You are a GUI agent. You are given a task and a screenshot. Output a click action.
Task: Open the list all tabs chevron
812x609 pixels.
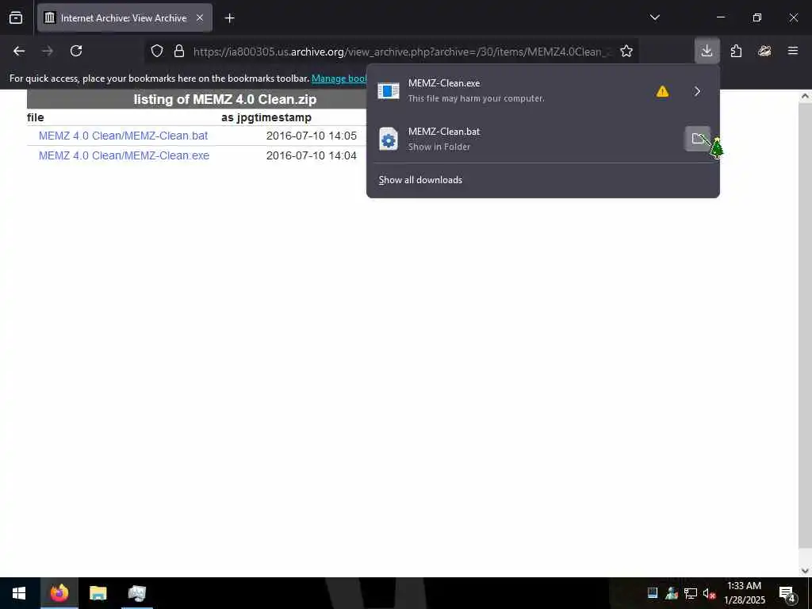654,17
